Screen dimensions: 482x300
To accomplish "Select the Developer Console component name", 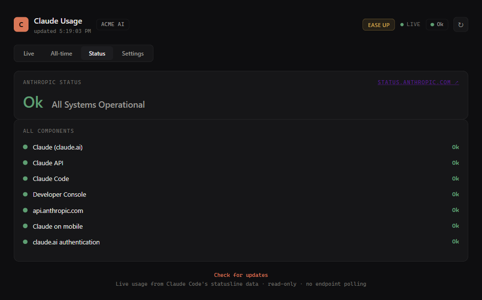I will coord(60,195).
